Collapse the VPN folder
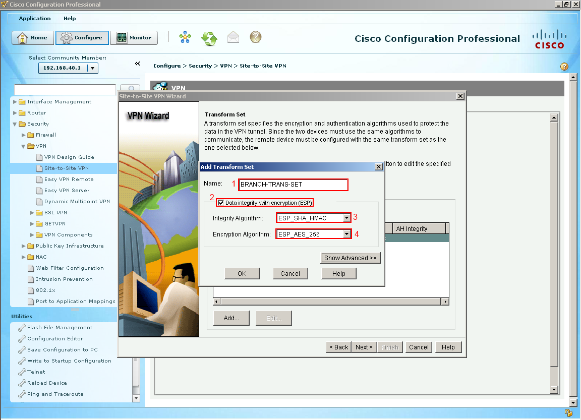The height and width of the screenshot is (420, 581). coord(23,146)
